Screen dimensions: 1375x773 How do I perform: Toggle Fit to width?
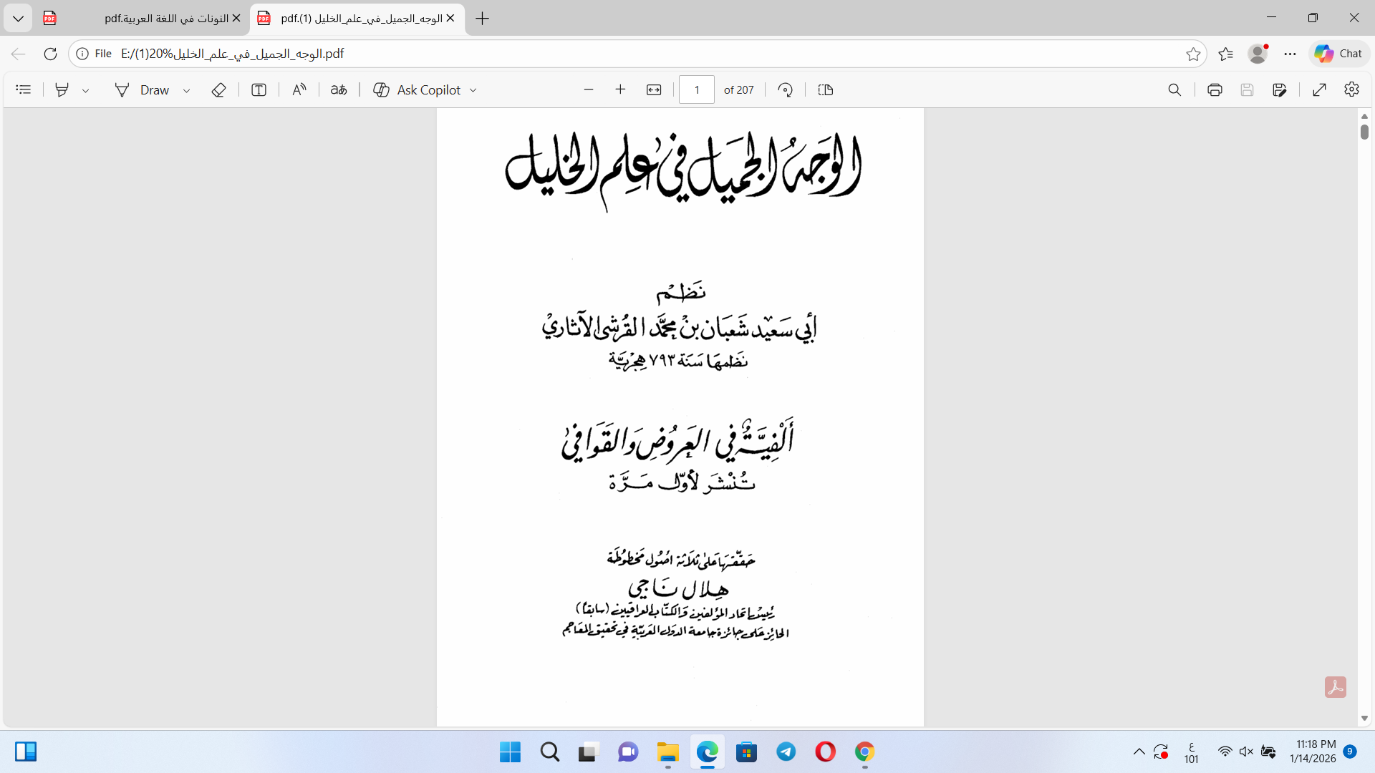coord(654,89)
